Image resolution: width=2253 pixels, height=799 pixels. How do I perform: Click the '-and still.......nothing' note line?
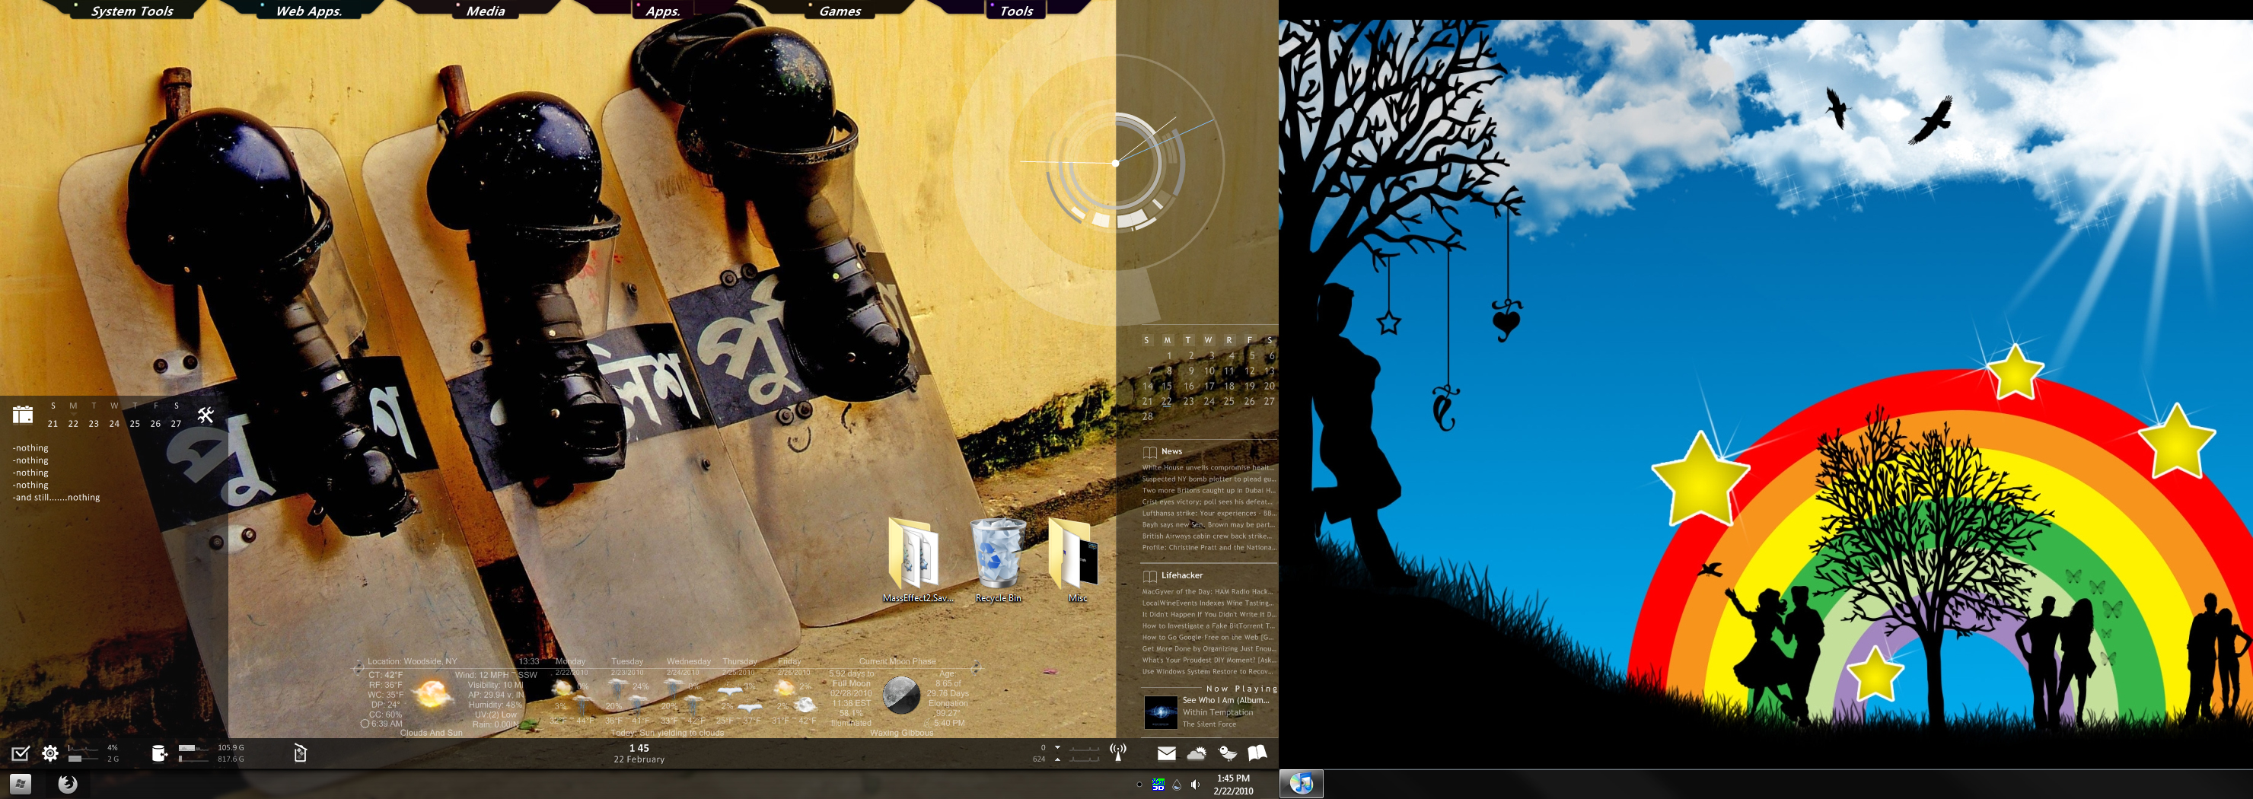click(x=56, y=498)
